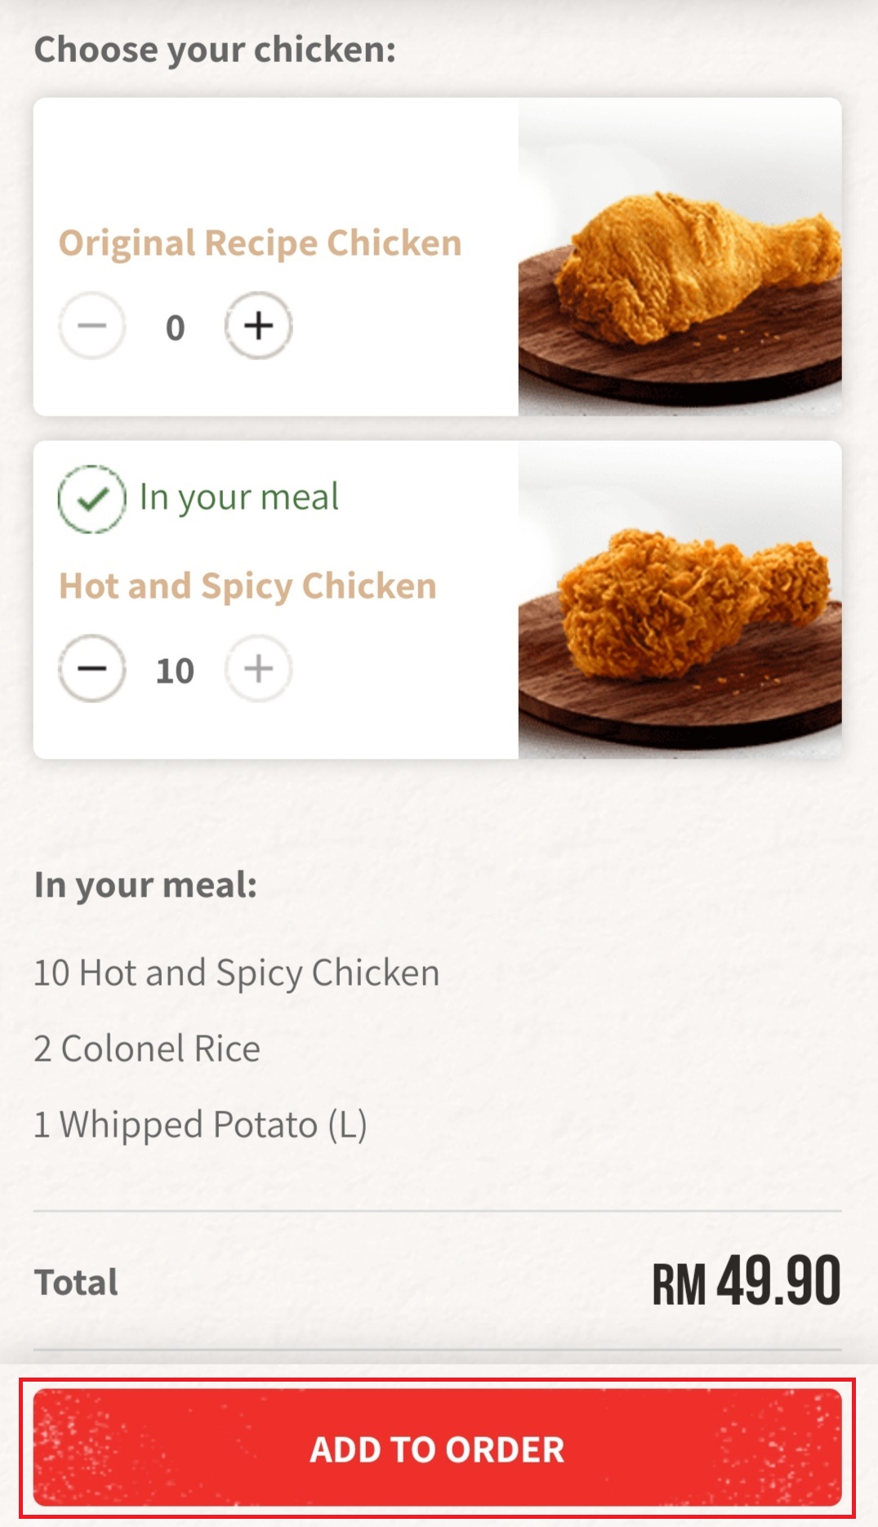Image resolution: width=878 pixels, height=1527 pixels.
Task: Click the green checkmark icon
Action: [91, 498]
